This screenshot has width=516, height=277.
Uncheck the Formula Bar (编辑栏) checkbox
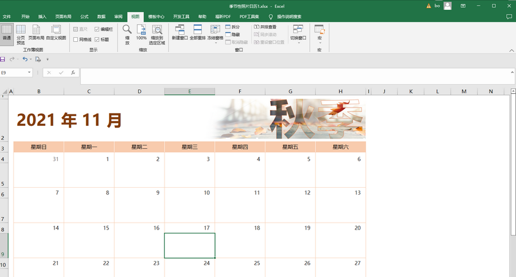[97, 29]
